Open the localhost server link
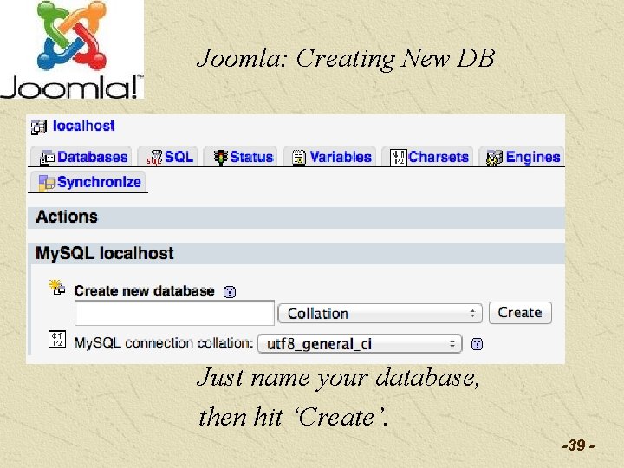Screen dimensions: 624x468 pyautogui.click(x=83, y=127)
